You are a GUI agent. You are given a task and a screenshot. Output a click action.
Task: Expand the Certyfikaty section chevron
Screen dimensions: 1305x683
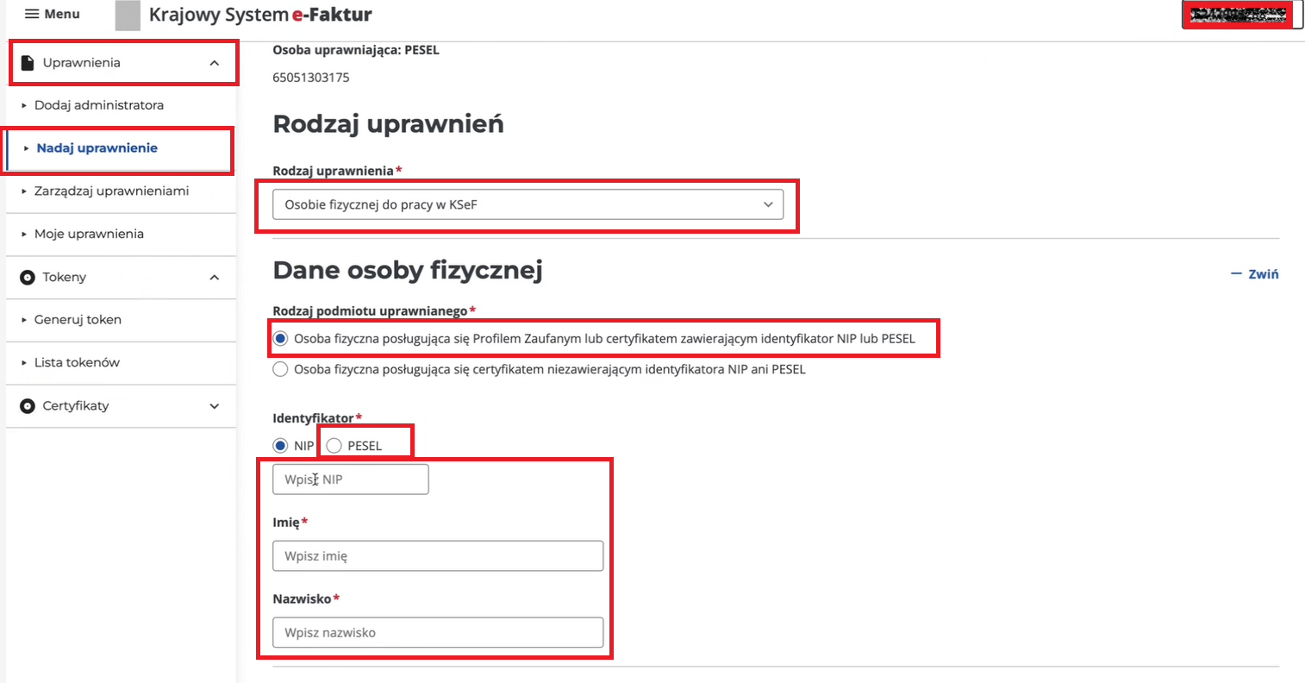pyautogui.click(x=215, y=406)
